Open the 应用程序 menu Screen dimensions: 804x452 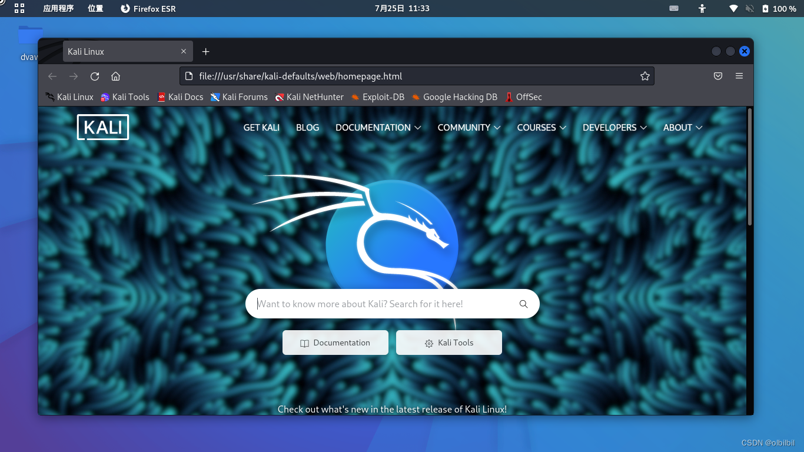click(x=58, y=8)
